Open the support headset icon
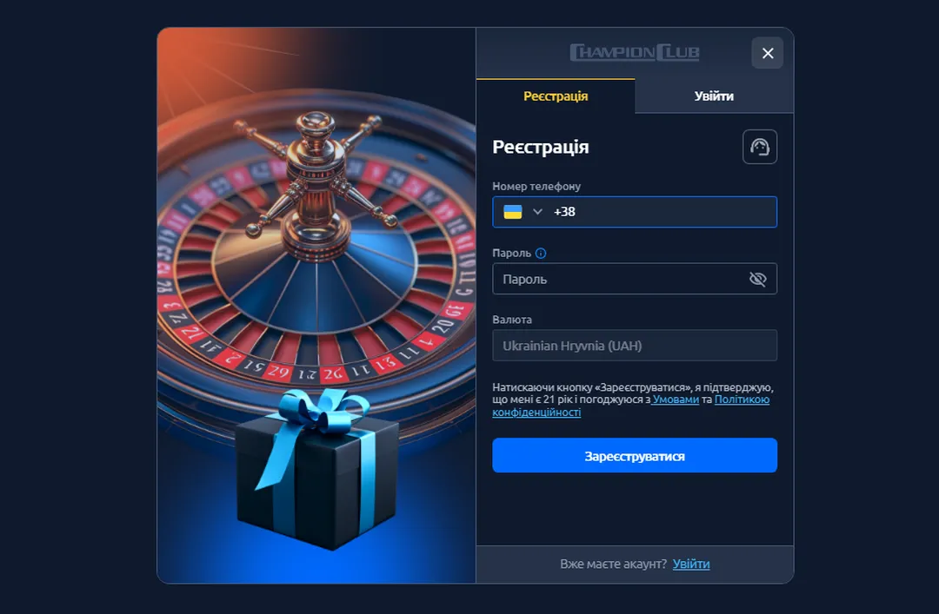This screenshot has width=939, height=614. pos(759,147)
